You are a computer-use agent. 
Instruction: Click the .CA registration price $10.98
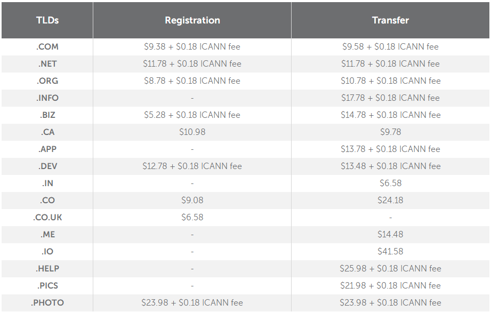coord(192,132)
